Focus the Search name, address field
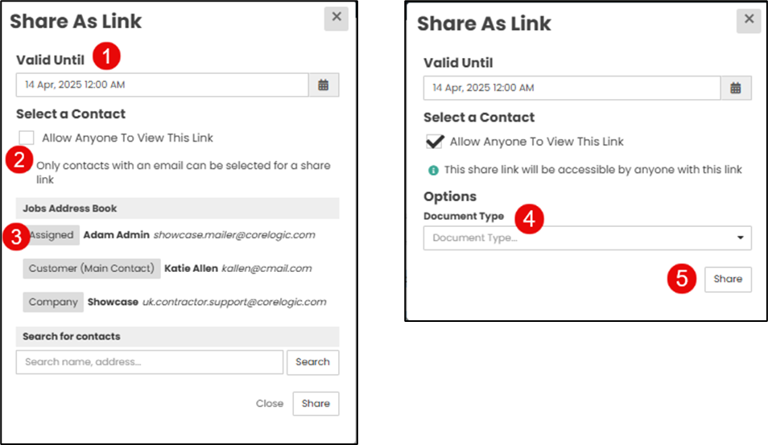This screenshot has width=768, height=445. pos(150,362)
